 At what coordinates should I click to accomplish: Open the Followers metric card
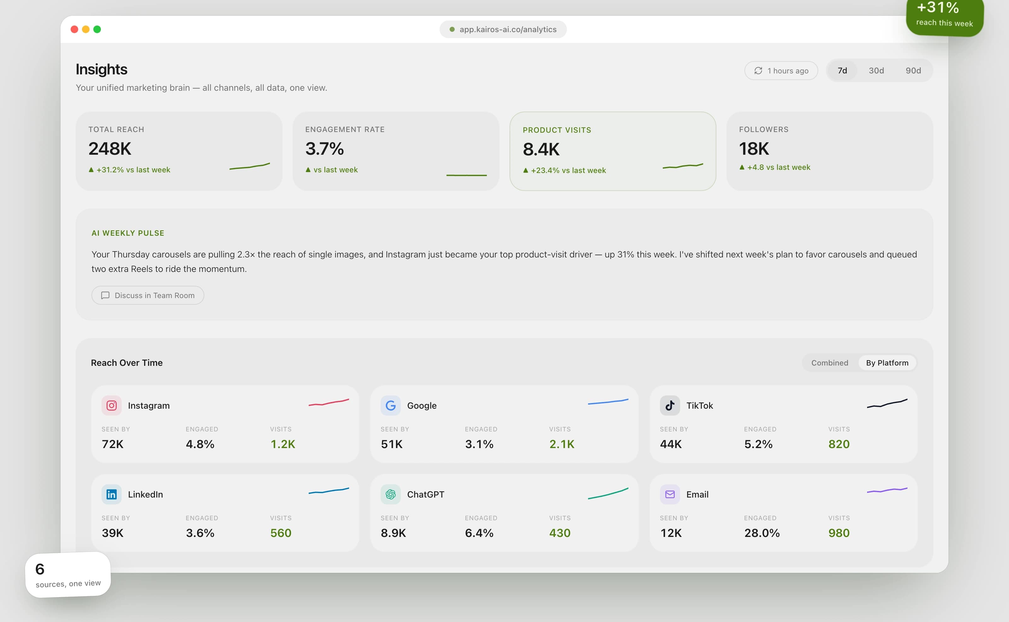[x=830, y=151]
